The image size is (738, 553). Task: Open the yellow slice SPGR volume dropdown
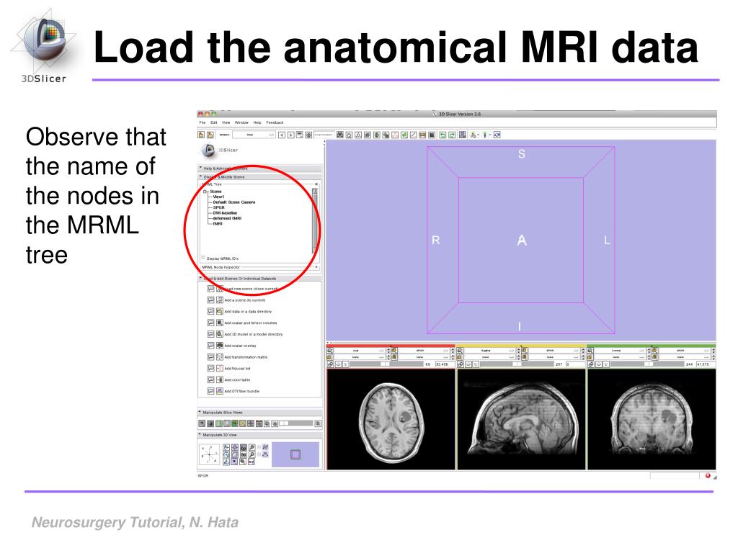point(554,351)
